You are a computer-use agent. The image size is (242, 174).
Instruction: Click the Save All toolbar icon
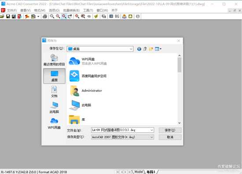pos(14,16)
